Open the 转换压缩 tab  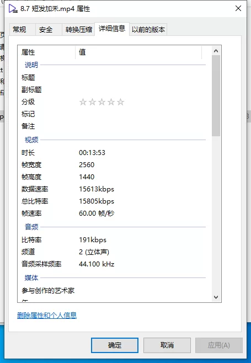coord(78,30)
